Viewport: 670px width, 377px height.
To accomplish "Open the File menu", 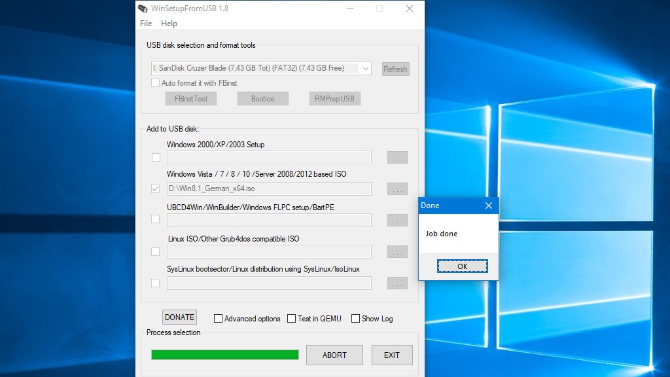I will (x=145, y=23).
